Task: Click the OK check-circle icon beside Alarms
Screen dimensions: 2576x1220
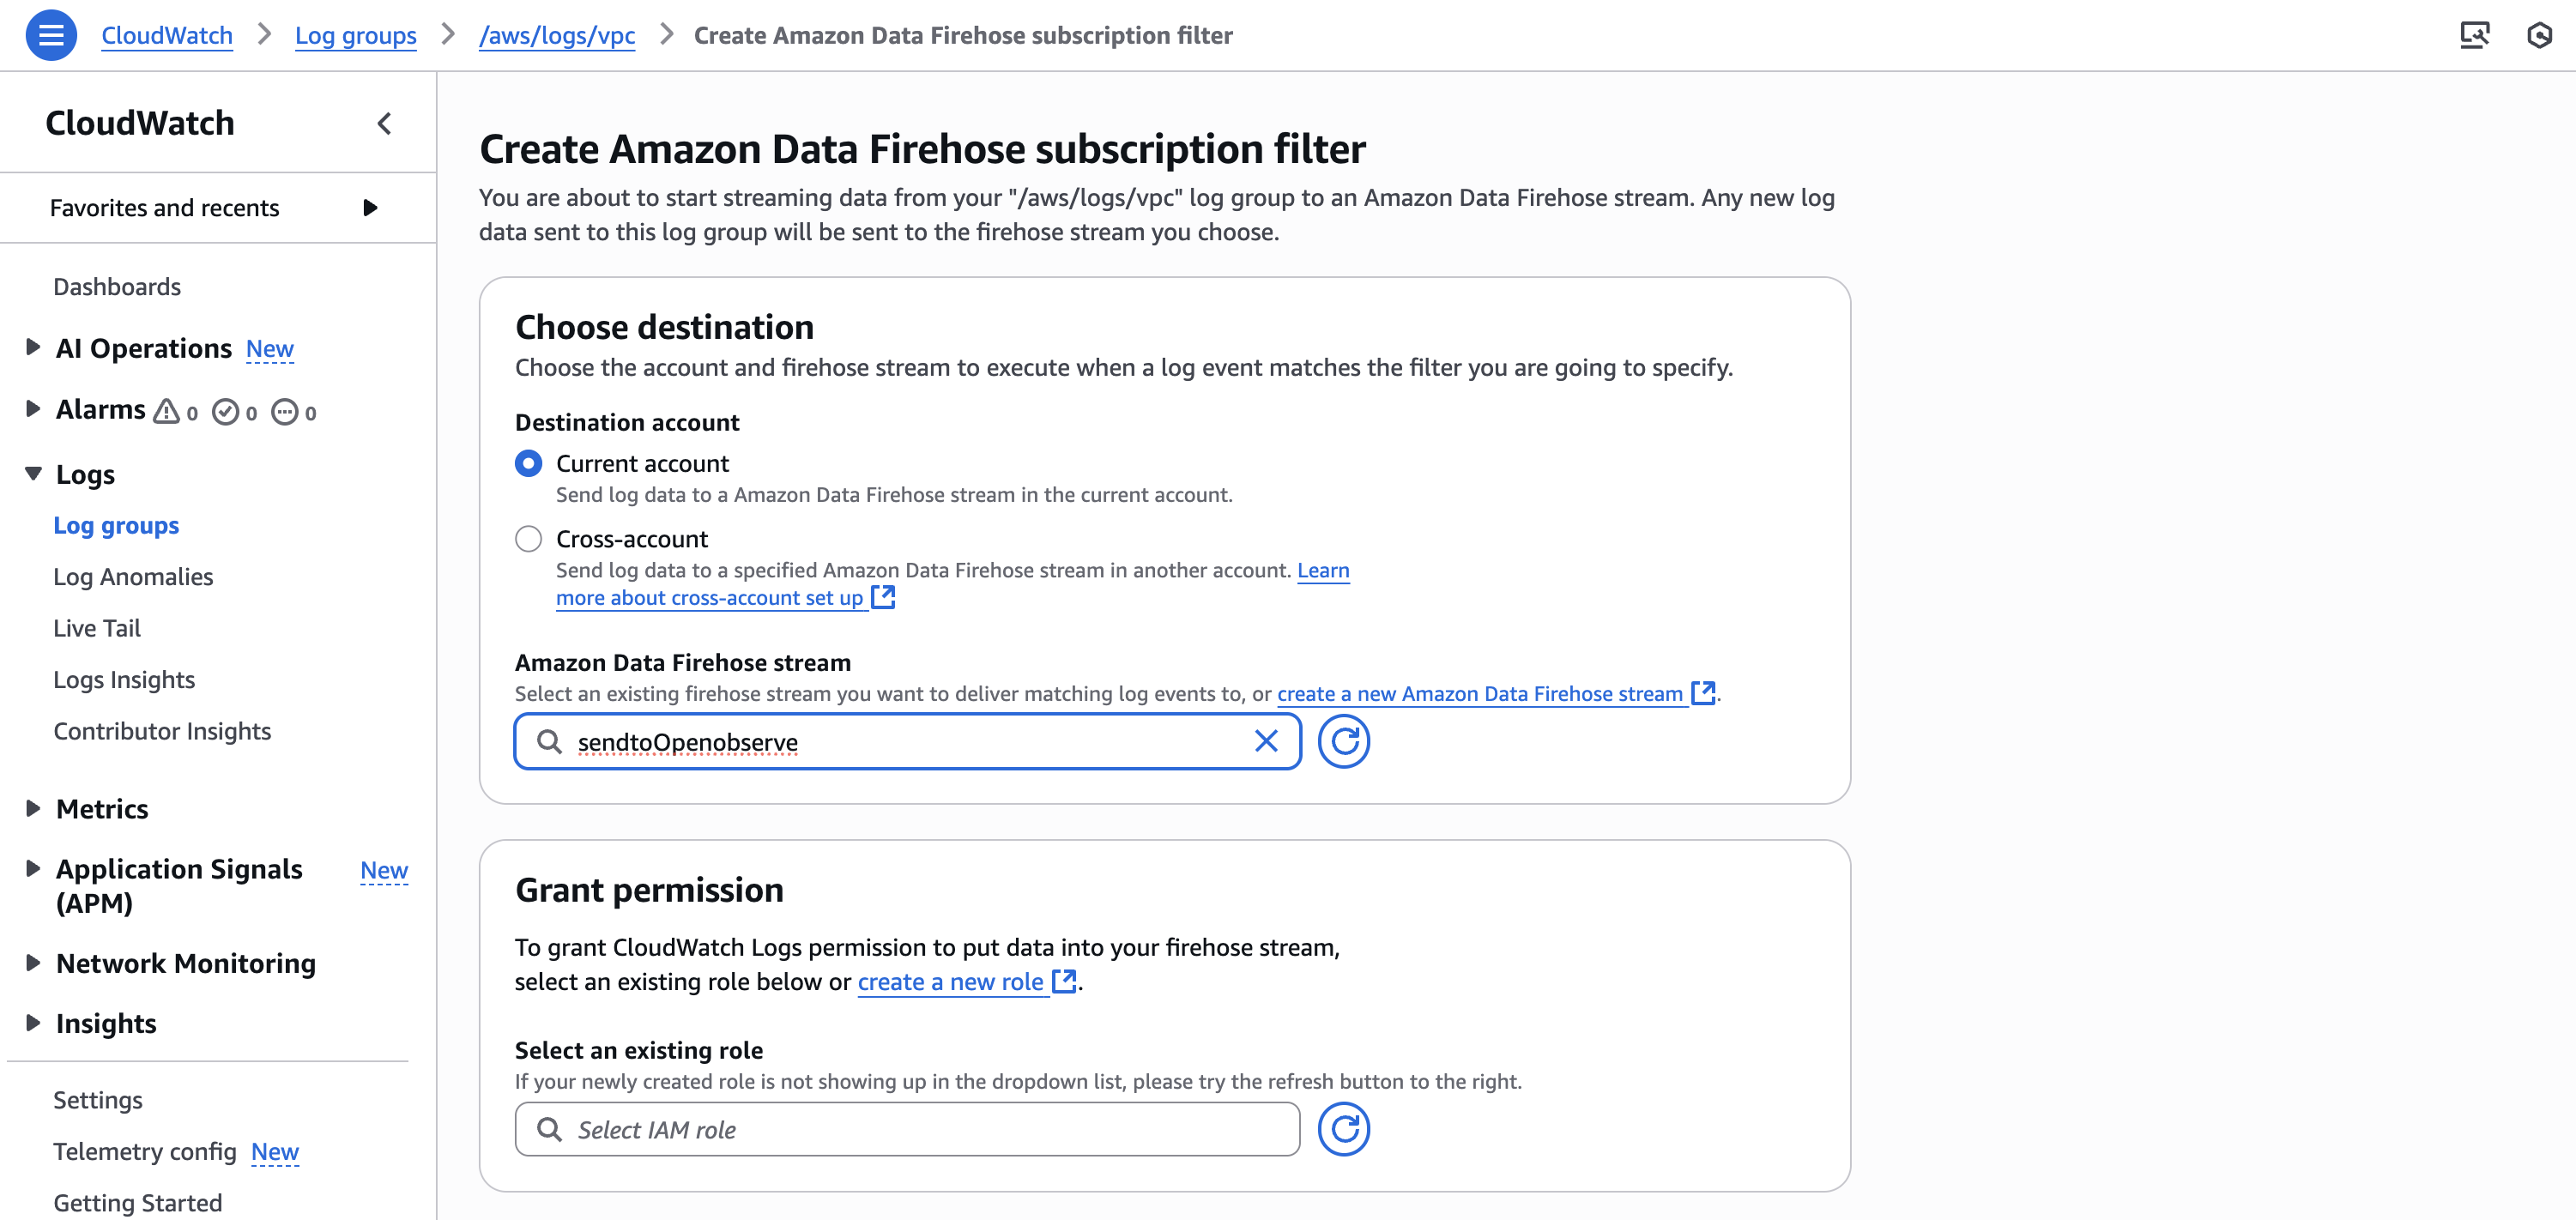Action: tap(227, 411)
